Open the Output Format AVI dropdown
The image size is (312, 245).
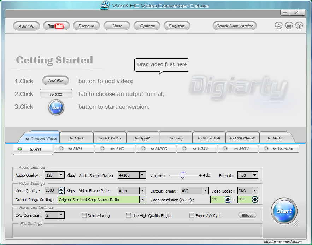click(205, 190)
